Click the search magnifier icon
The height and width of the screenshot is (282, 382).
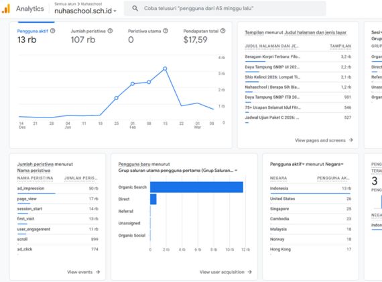point(135,8)
